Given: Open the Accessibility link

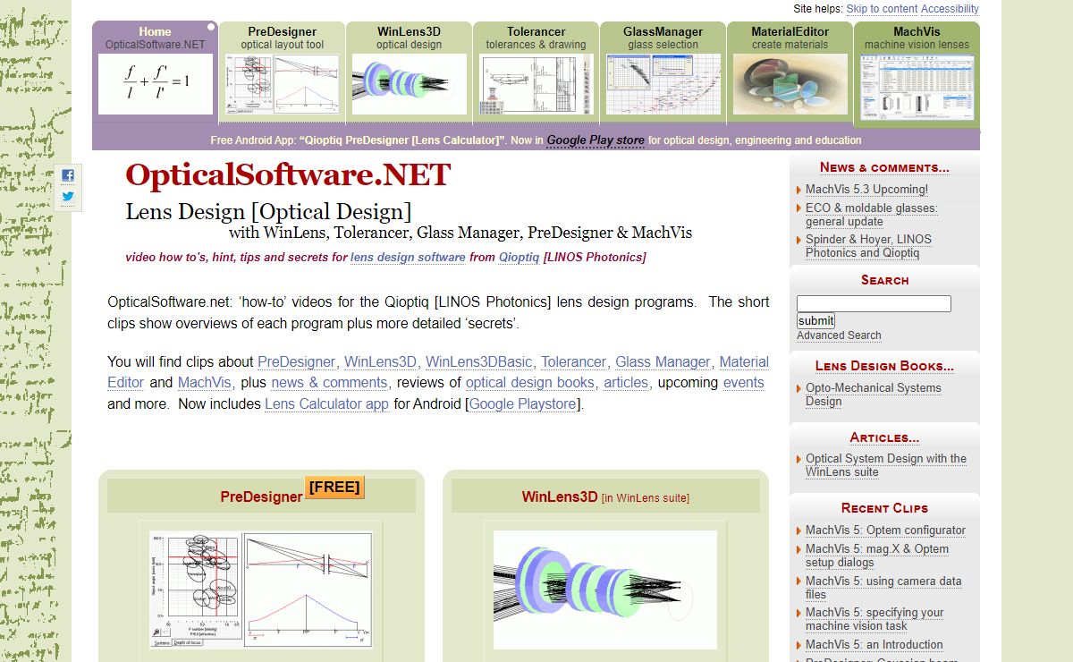Looking at the screenshot, I should pyautogui.click(x=950, y=9).
